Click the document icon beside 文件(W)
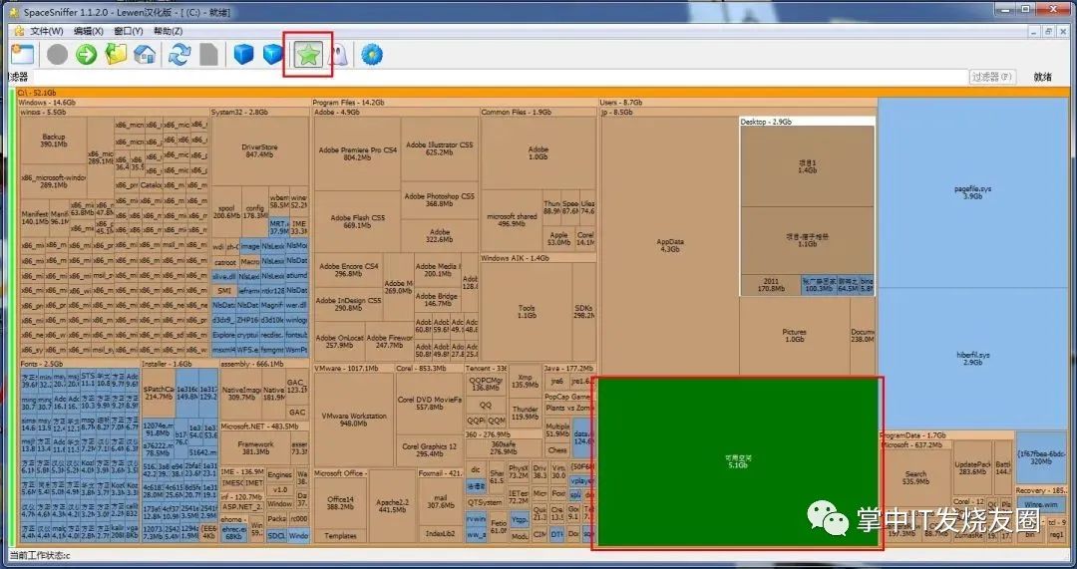Viewport: 1077px width, 569px height. pyautogui.click(x=19, y=31)
